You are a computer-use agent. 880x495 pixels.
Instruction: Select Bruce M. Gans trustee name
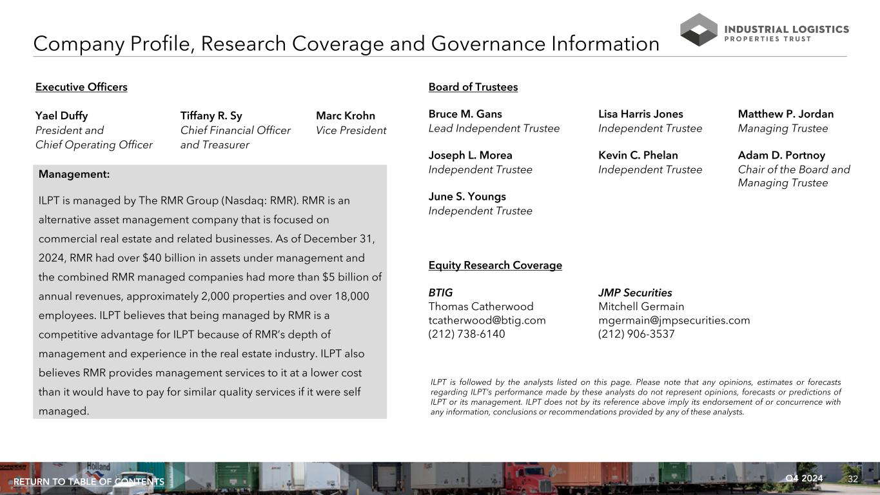tap(464, 114)
